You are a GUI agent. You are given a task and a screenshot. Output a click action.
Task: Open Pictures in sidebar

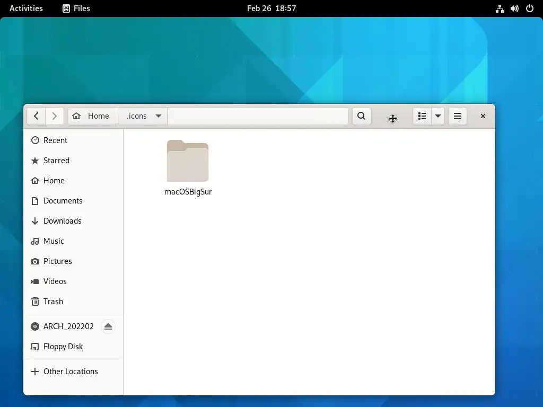pos(73,261)
